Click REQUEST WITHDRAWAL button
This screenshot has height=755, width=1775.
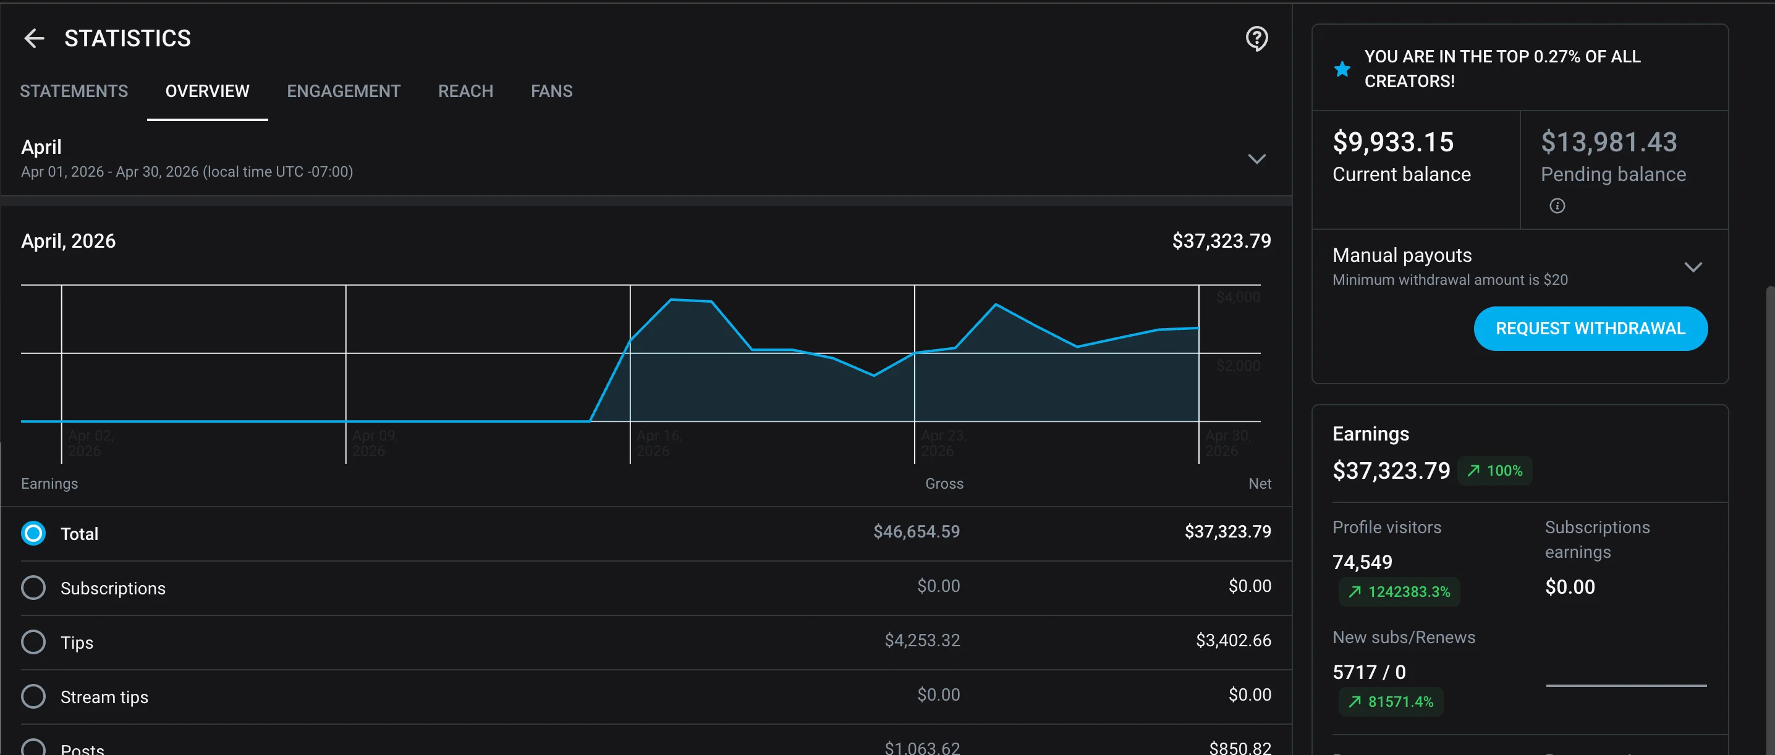click(1590, 329)
